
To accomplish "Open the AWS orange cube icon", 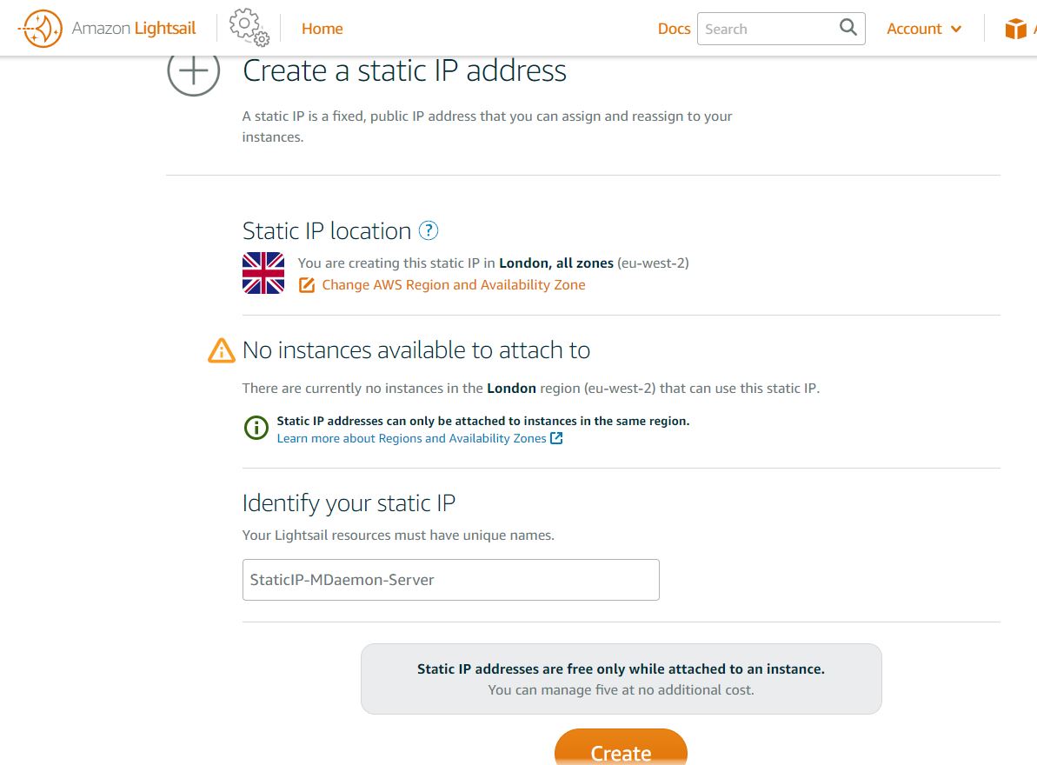I will point(1015,29).
